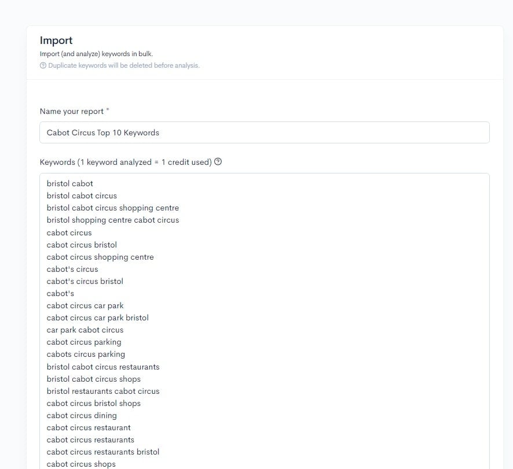The width and height of the screenshot is (513, 469).
Task: Click the keyword 'cabot circus shopping centre'
Action: [100, 257]
